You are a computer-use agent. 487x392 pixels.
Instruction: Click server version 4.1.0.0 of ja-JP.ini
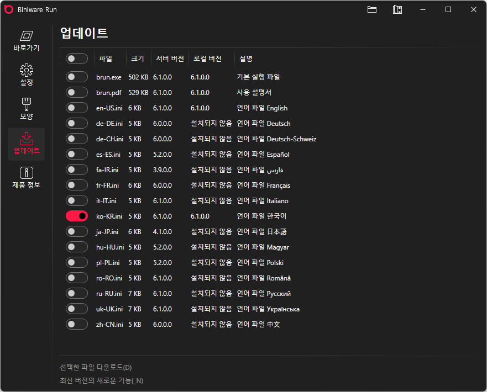coord(163,232)
